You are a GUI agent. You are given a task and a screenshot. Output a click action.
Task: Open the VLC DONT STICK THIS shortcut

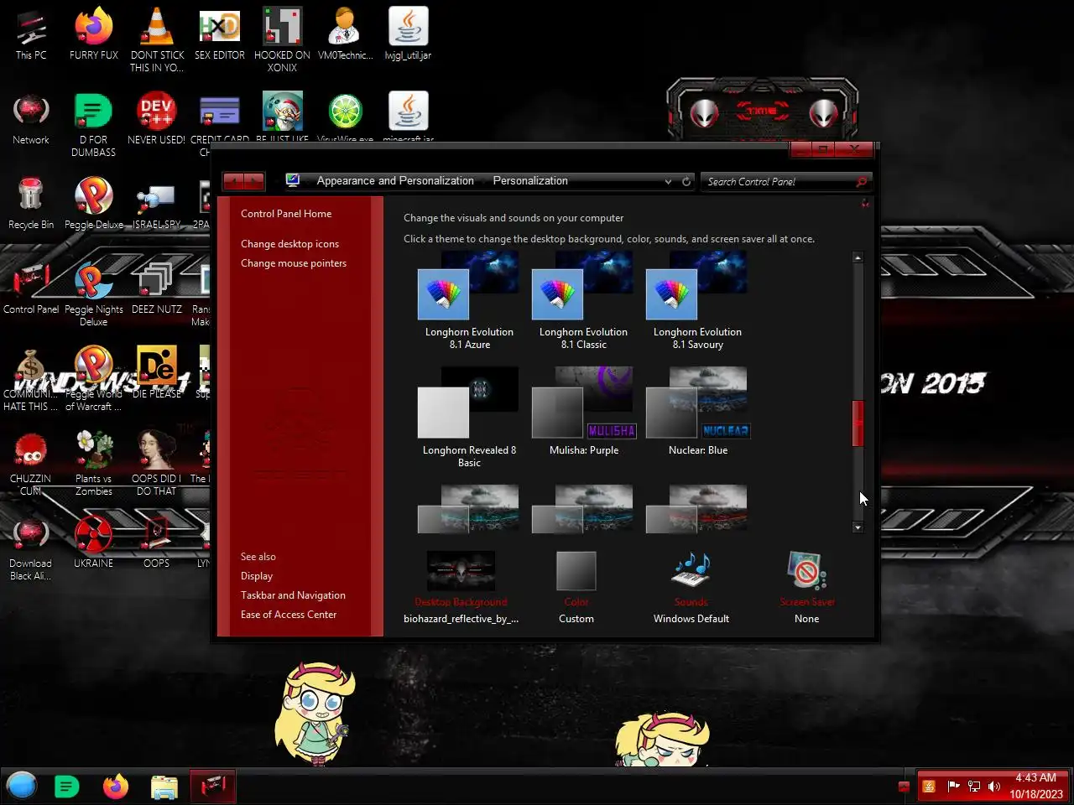(157, 40)
